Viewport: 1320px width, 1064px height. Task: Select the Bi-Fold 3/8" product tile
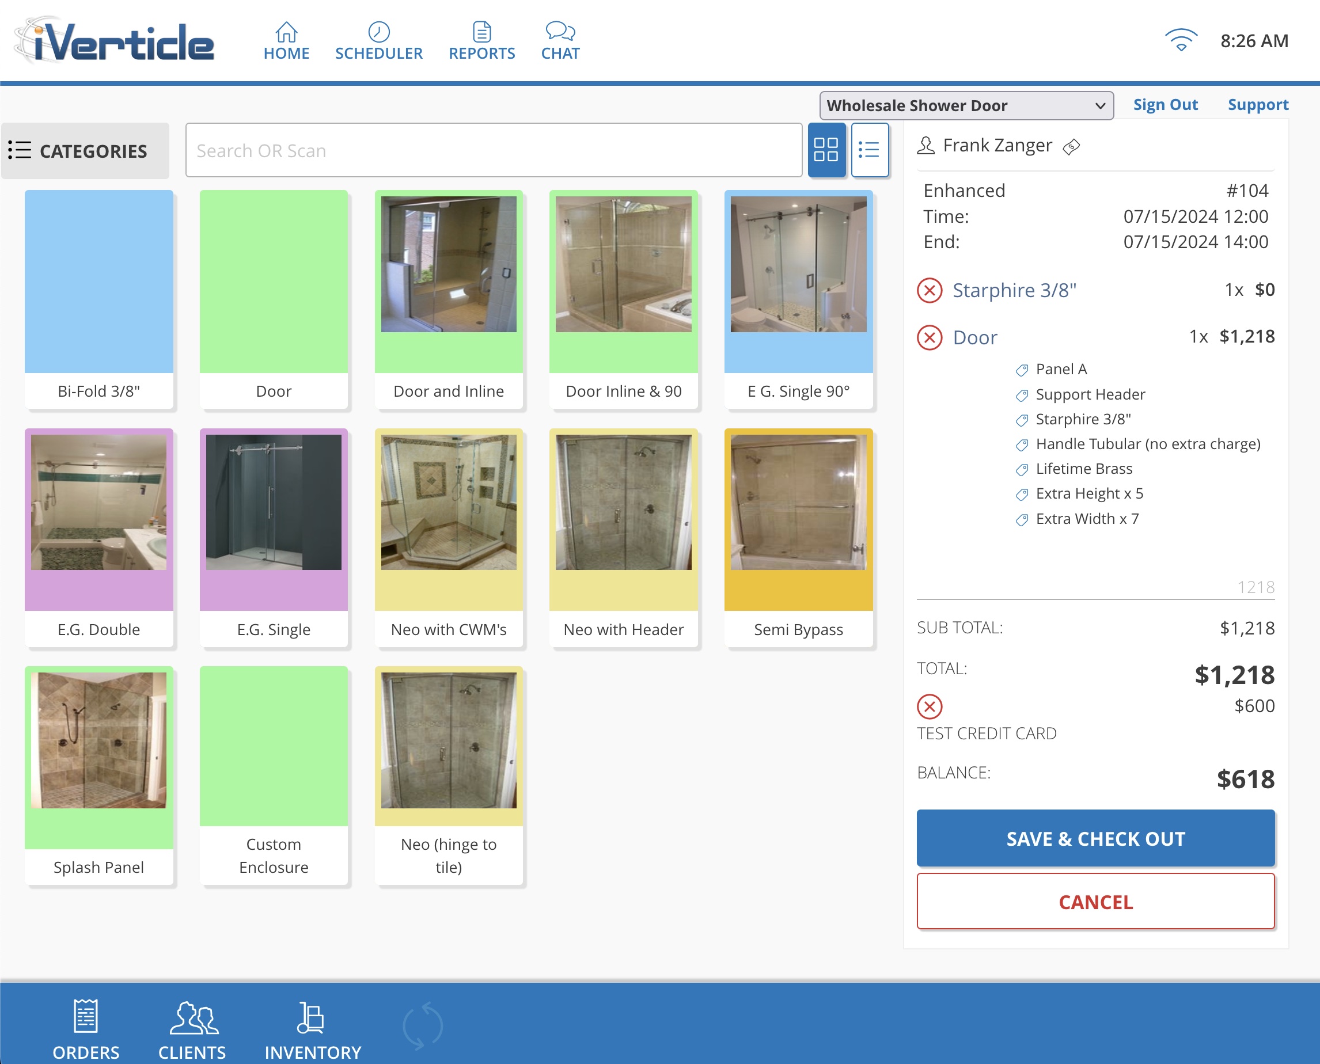coord(98,299)
